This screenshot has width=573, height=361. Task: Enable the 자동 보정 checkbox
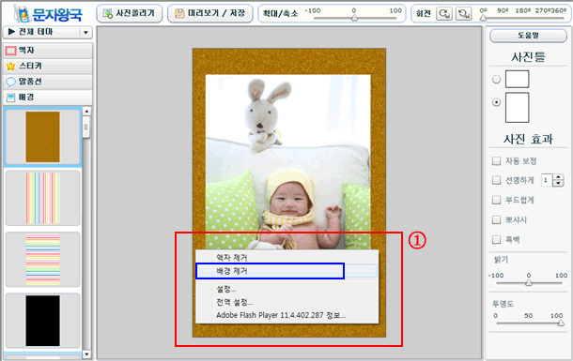(496, 161)
